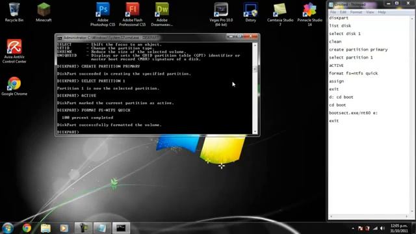Click the command prompt scrollbar thumb
This screenshot has width=416, height=234.
[255, 69]
